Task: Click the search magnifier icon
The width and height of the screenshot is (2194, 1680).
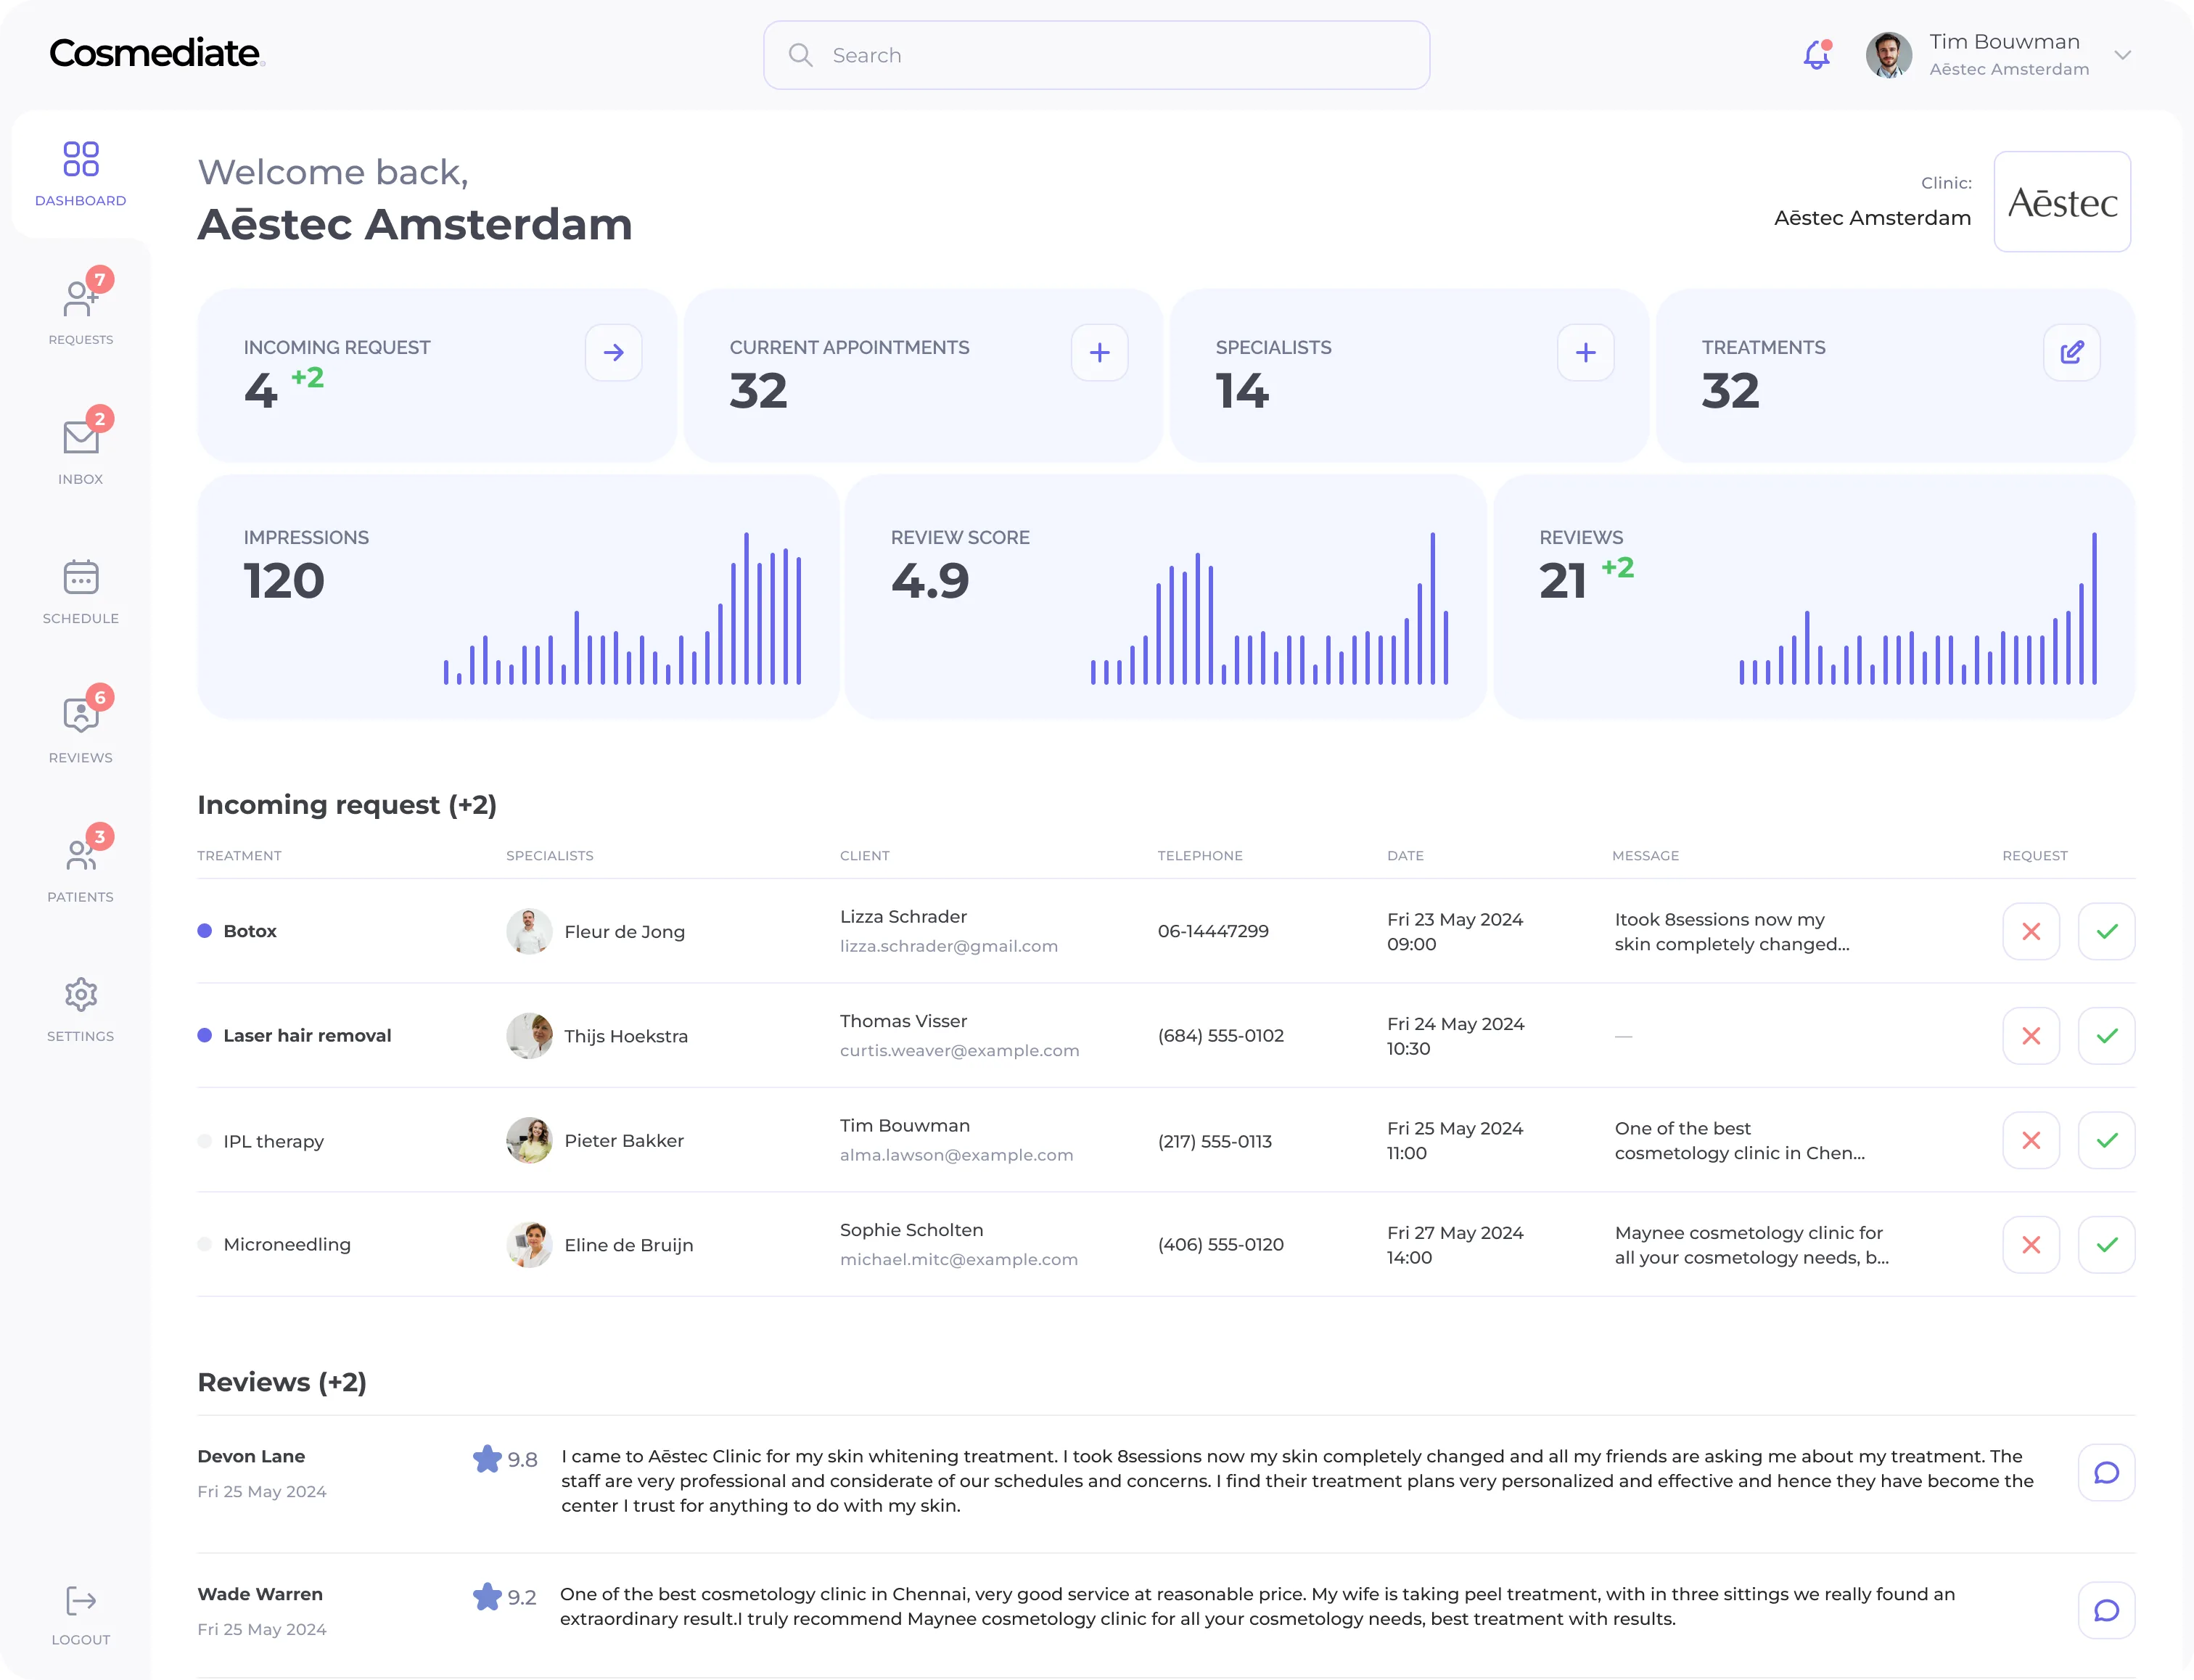Action: coord(800,55)
